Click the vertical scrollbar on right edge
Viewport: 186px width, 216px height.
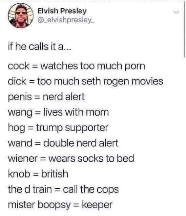coord(184,29)
